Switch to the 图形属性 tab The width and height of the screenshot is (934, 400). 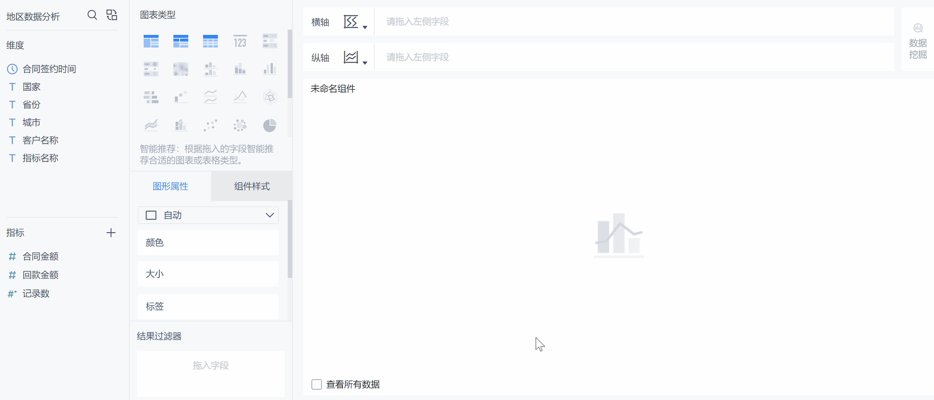tap(170, 186)
